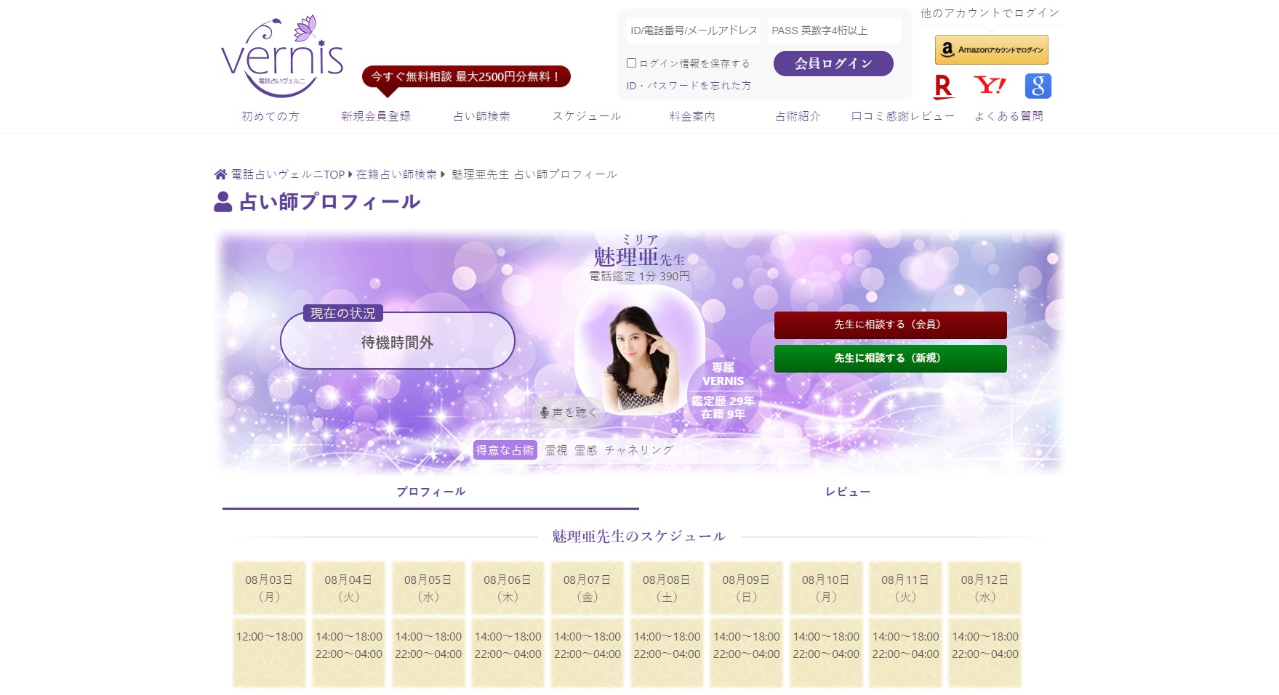The height and width of the screenshot is (695, 1279).
Task: Sign in using Yahoo Y! icon
Action: tap(990, 86)
